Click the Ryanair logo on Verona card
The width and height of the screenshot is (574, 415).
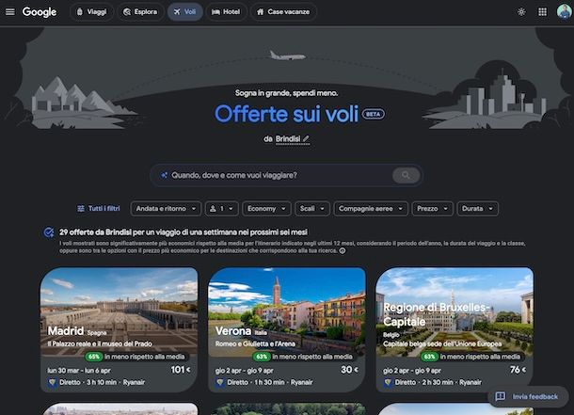[x=220, y=382]
